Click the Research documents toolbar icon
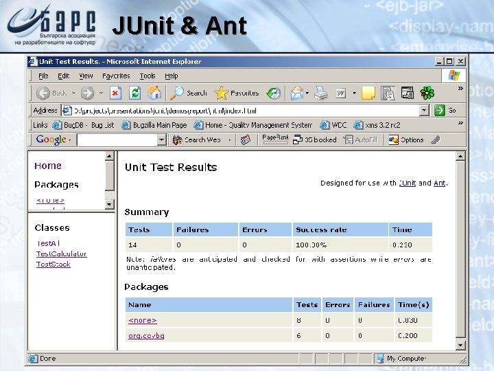Screen dimensions: 494x371 (x=388, y=93)
